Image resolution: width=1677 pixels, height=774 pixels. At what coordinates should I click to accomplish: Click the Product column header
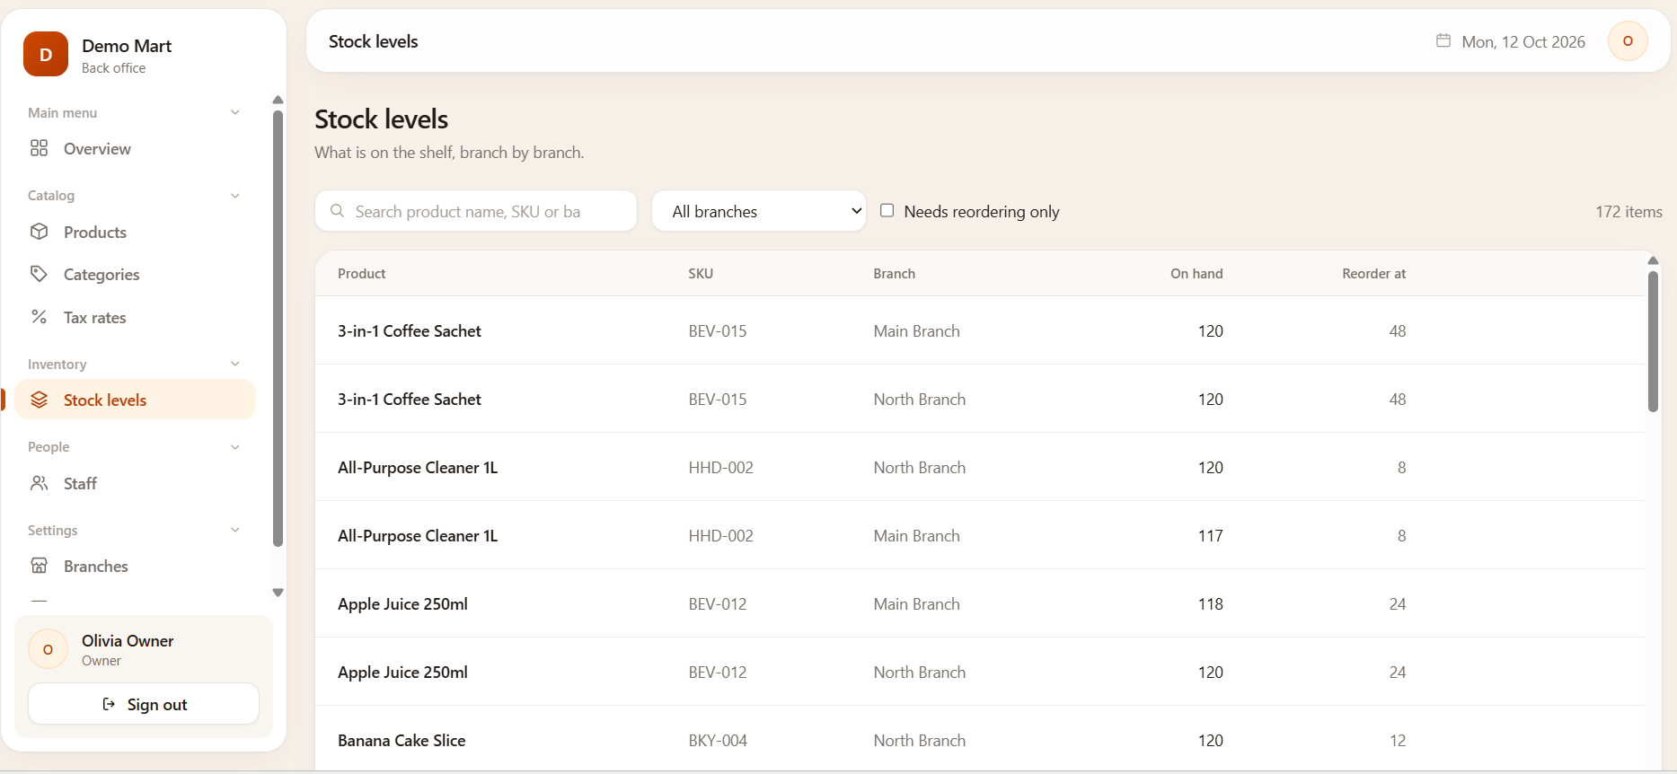361,273
